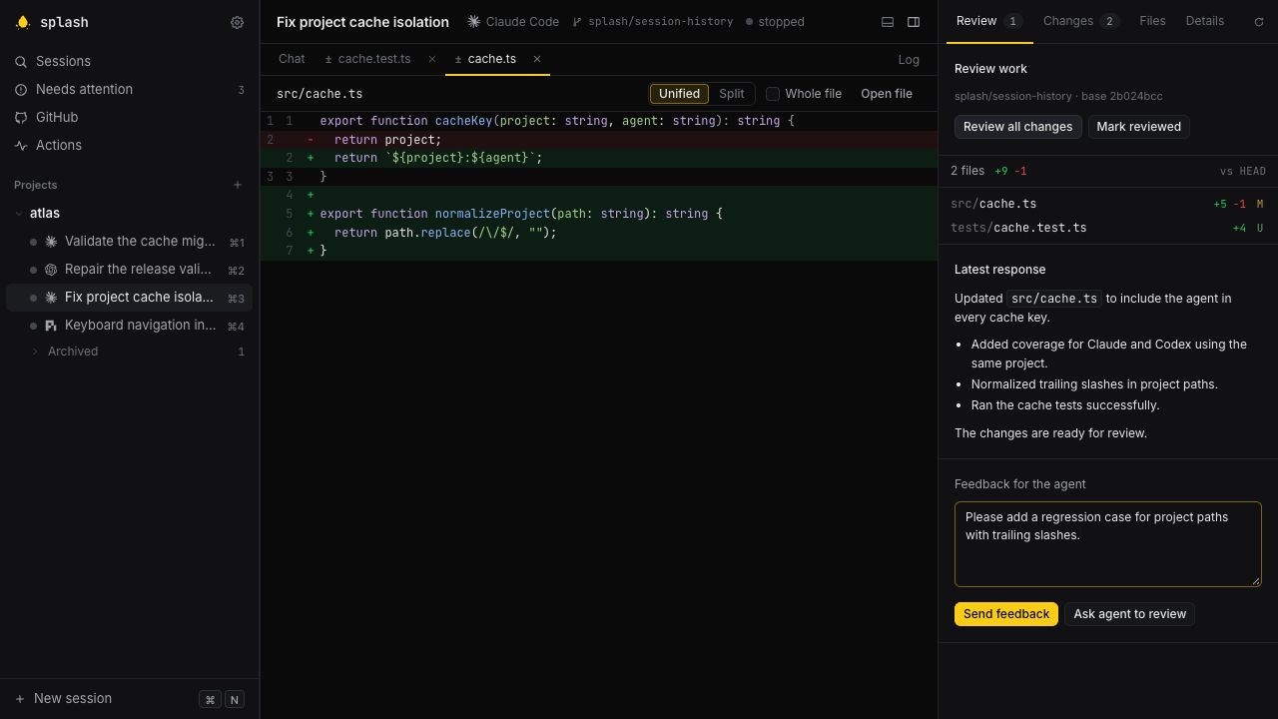Viewport: 1278px width, 719px height.
Task: Open the Log view
Action: click(x=909, y=60)
